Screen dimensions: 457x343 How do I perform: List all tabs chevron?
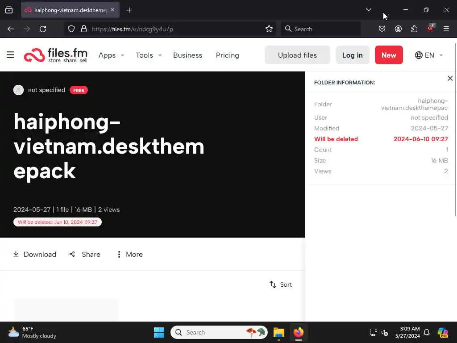(368, 10)
